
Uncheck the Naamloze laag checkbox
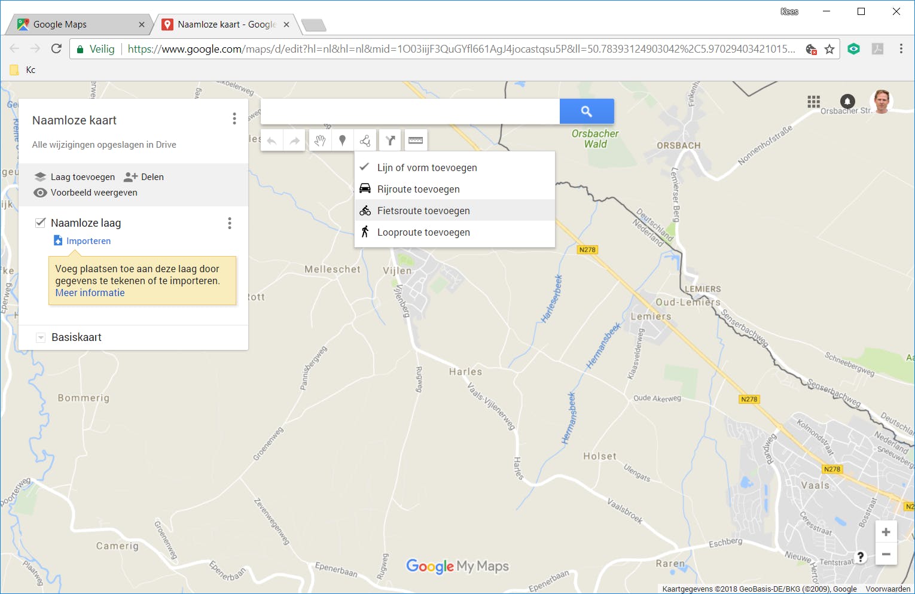pos(41,223)
